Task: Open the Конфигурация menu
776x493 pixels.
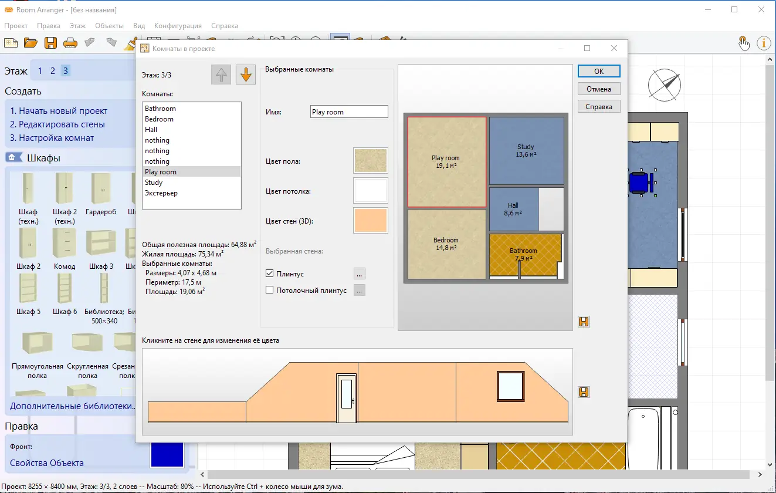Action: 177,26
